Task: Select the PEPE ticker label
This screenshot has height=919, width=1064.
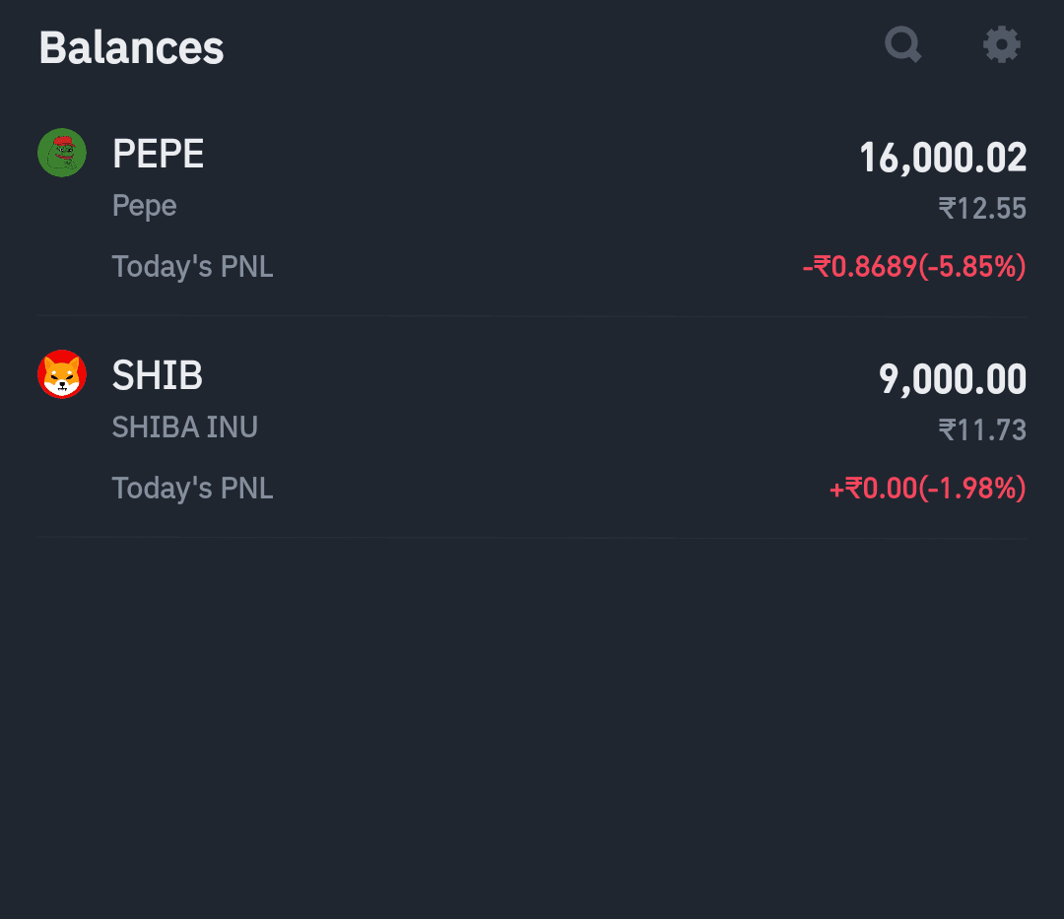Action: coord(158,154)
